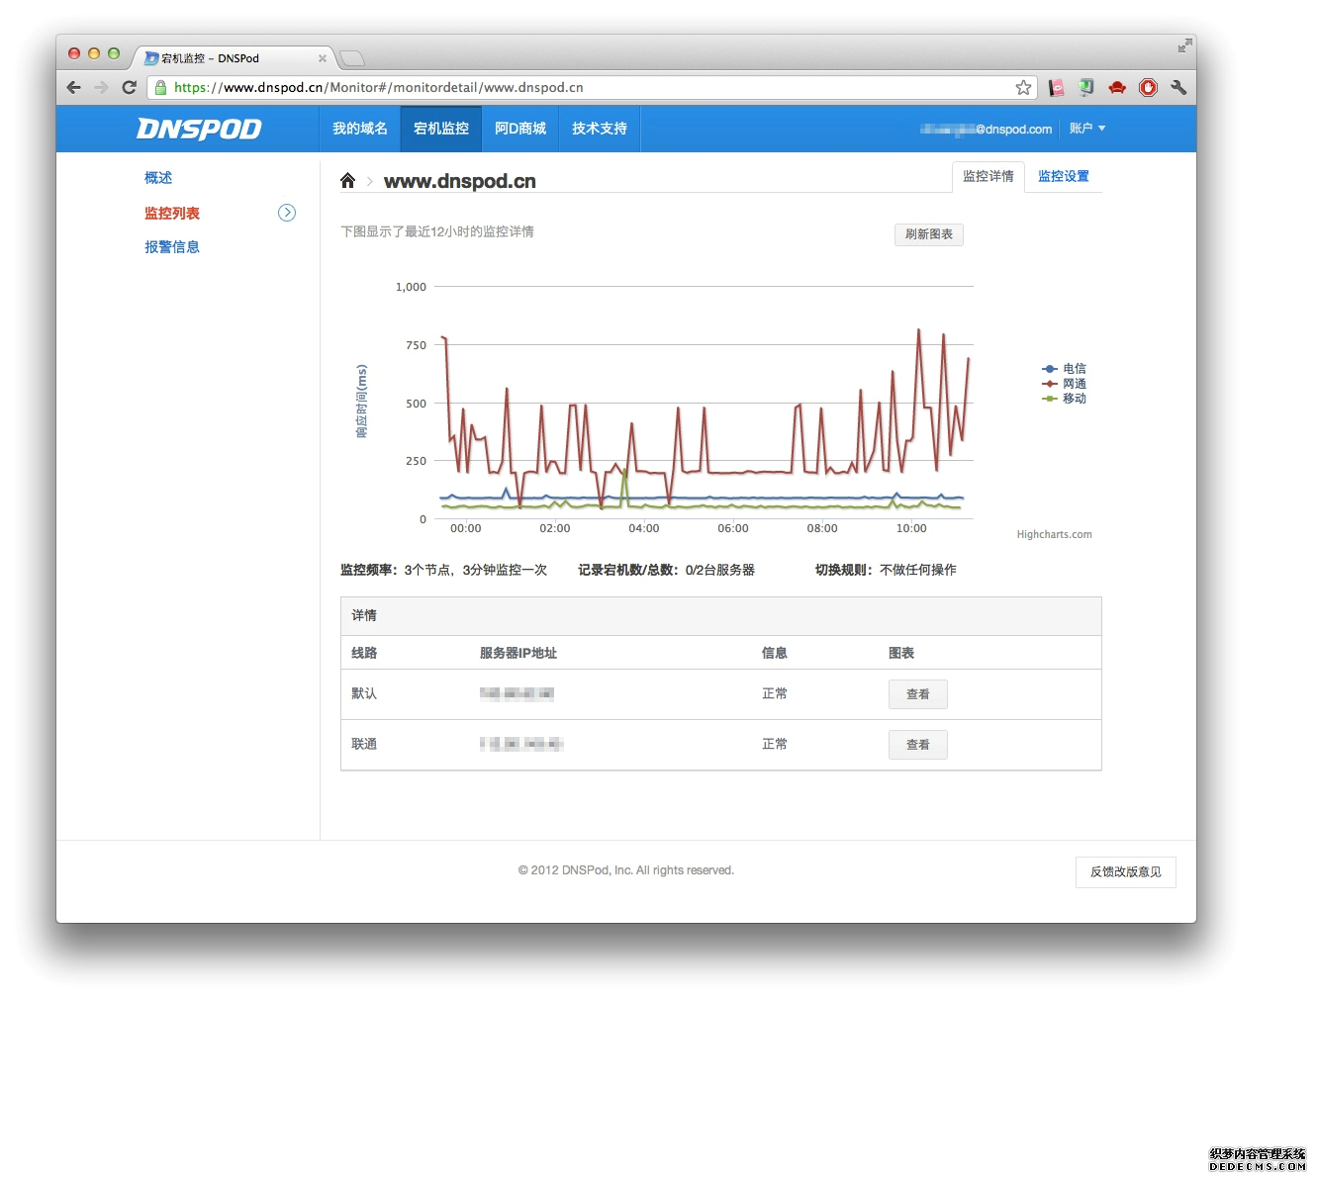Click the 图表 column header

click(x=901, y=654)
